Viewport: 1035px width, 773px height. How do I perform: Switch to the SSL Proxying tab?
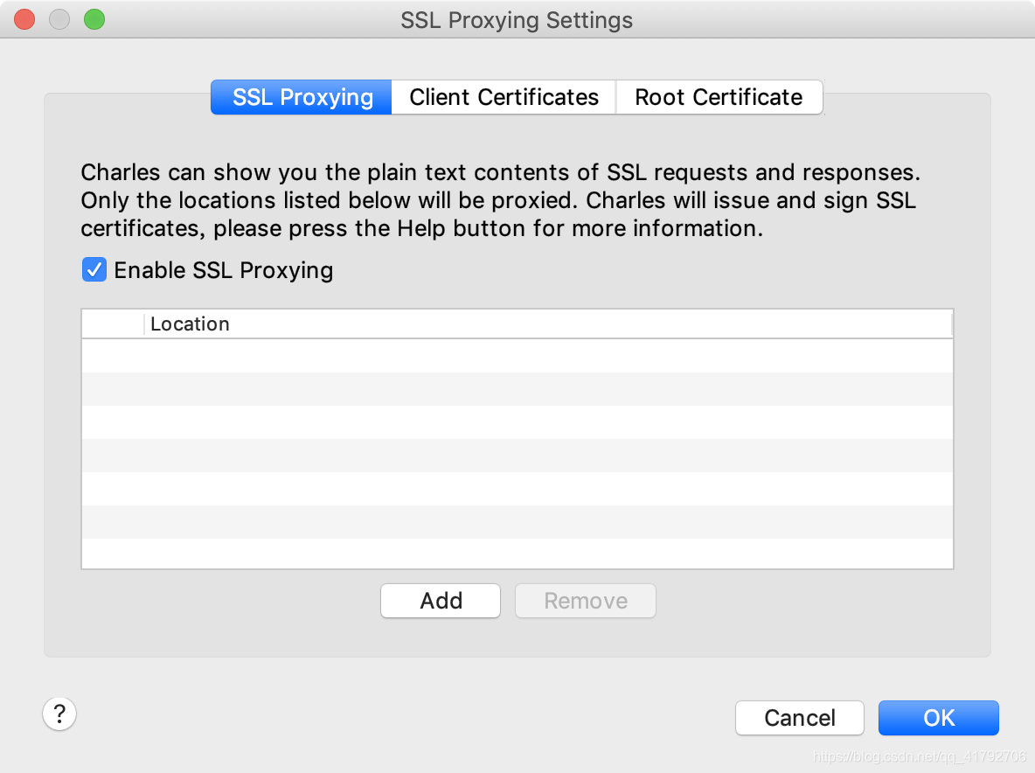[302, 97]
